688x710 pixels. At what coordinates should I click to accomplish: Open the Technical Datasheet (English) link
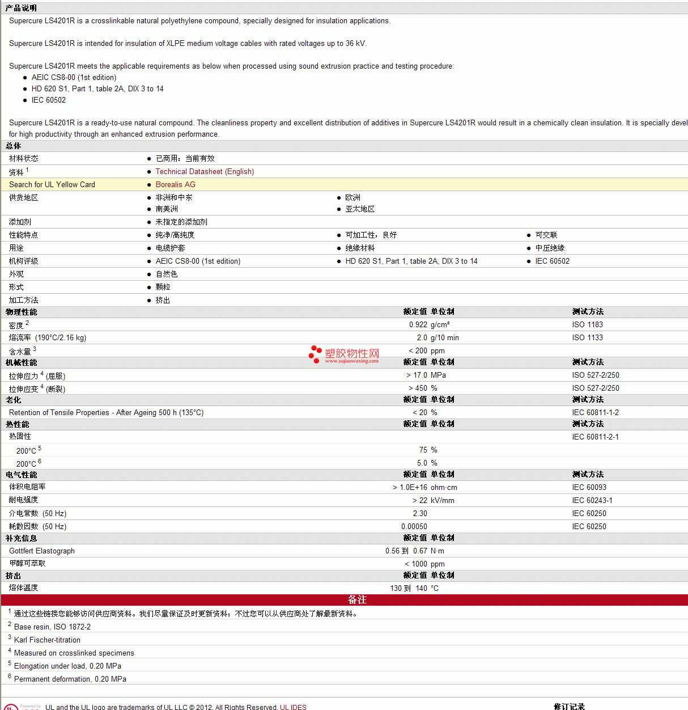tap(205, 171)
